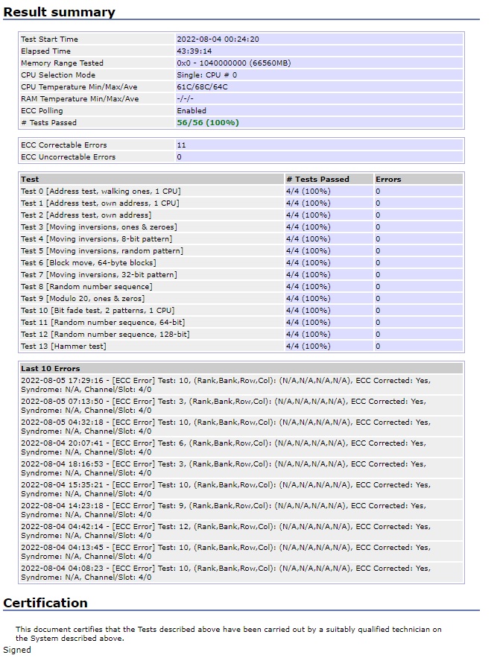
Task: Select the Elapsed Time value 43:39:14
Action: point(194,51)
